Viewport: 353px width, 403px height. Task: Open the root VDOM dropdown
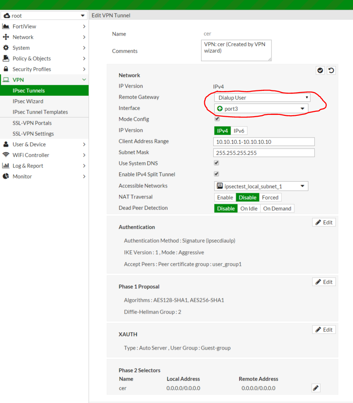[x=44, y=16]
